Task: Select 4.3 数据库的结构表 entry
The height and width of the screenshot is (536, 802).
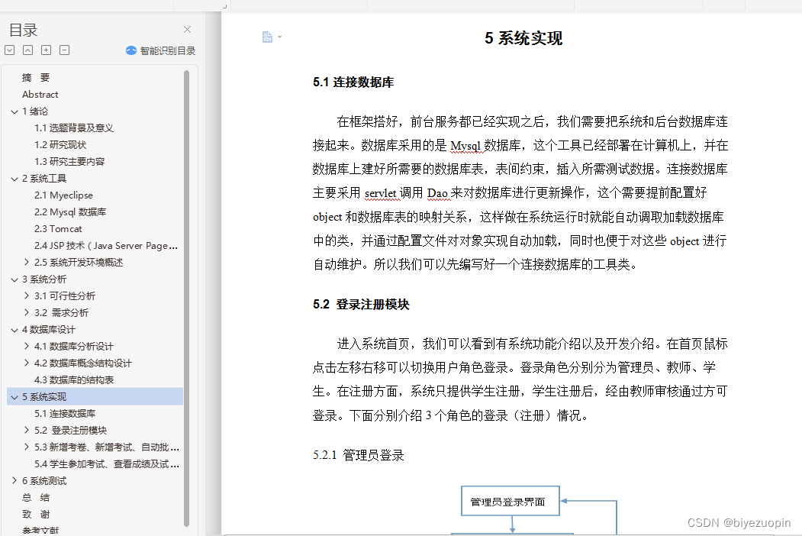Action: [x=74, y=380]
